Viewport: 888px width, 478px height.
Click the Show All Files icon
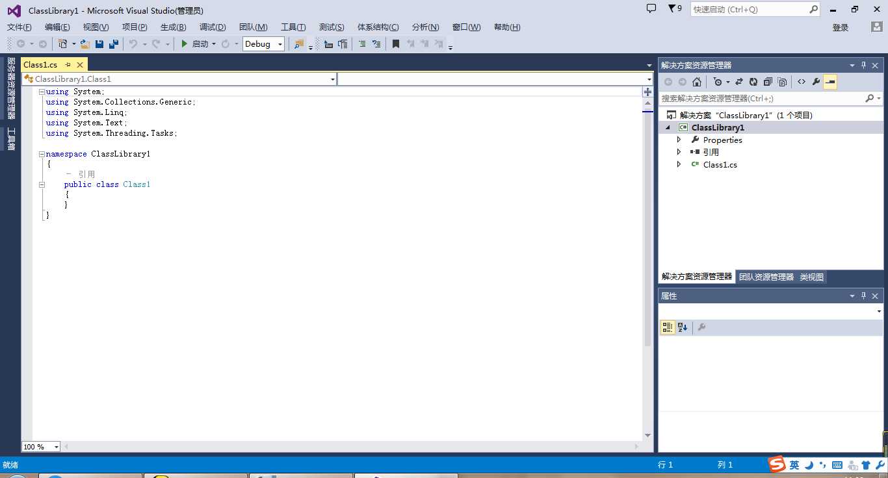click(x=782, y=82)
